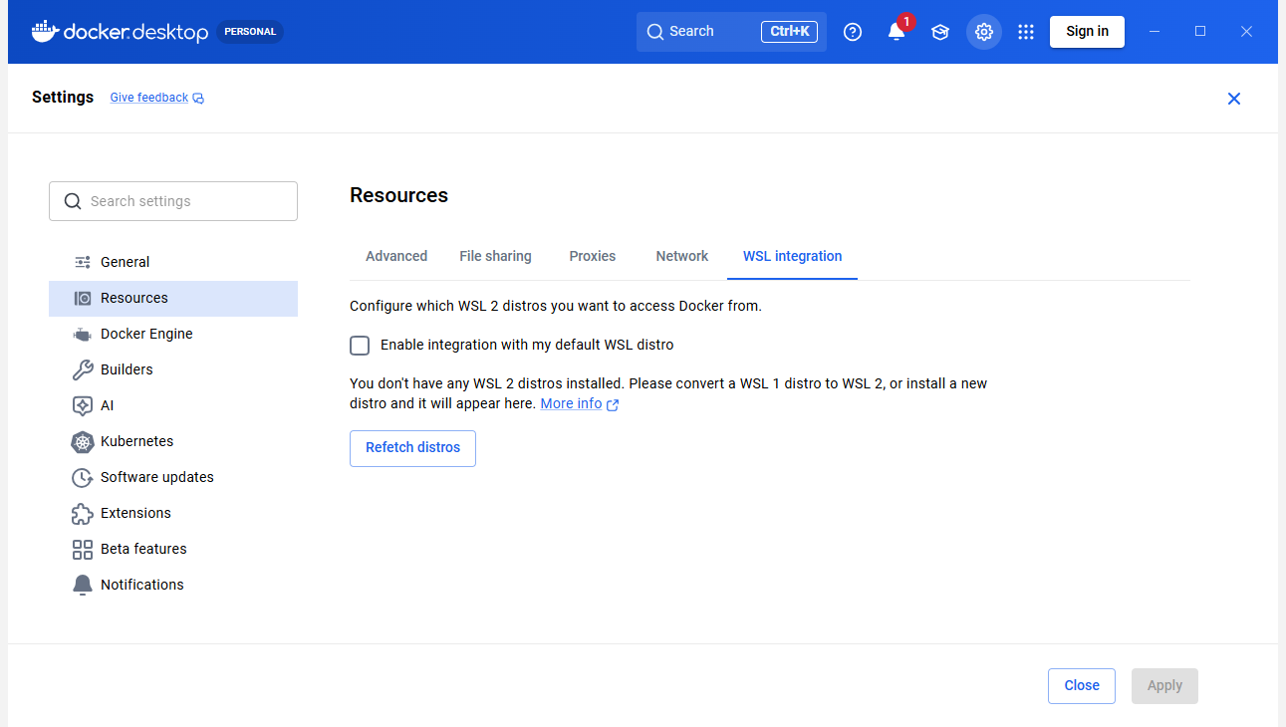Close settings with the blue X

tap(1234, 99)
